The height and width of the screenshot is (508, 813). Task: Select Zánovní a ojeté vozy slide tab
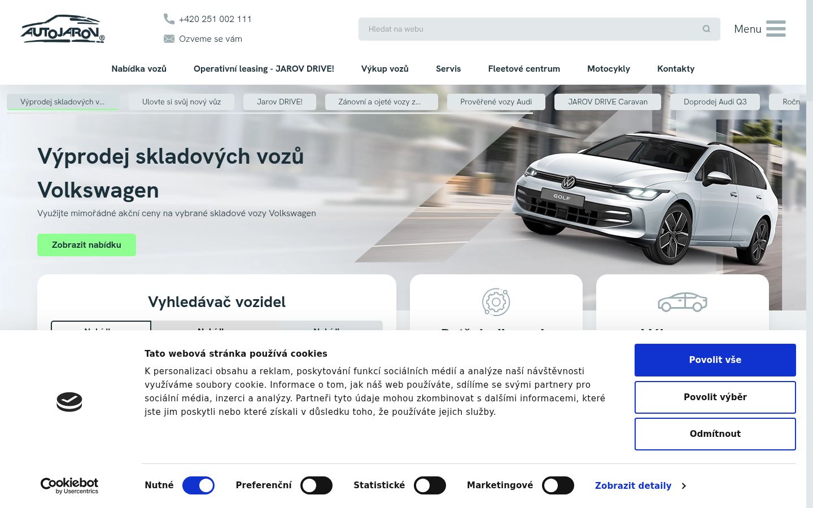click(x=381, y=102)
